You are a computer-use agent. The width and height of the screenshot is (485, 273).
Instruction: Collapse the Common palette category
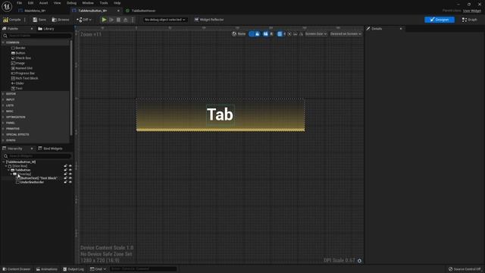pyautogui.click(x=3, y=42)
